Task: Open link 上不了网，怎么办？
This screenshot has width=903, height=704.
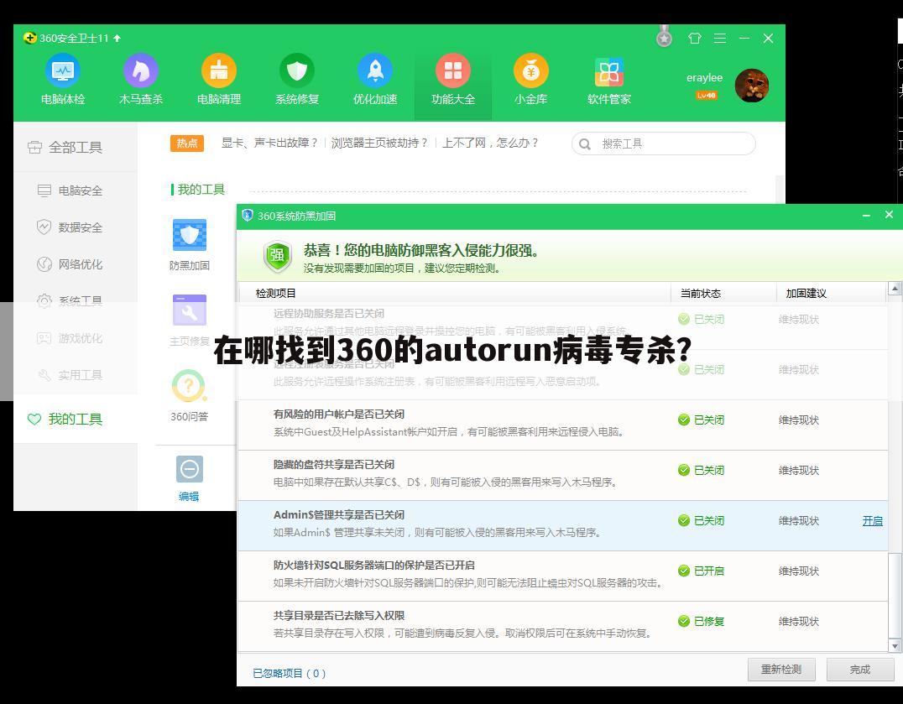Action: [490, 143]
